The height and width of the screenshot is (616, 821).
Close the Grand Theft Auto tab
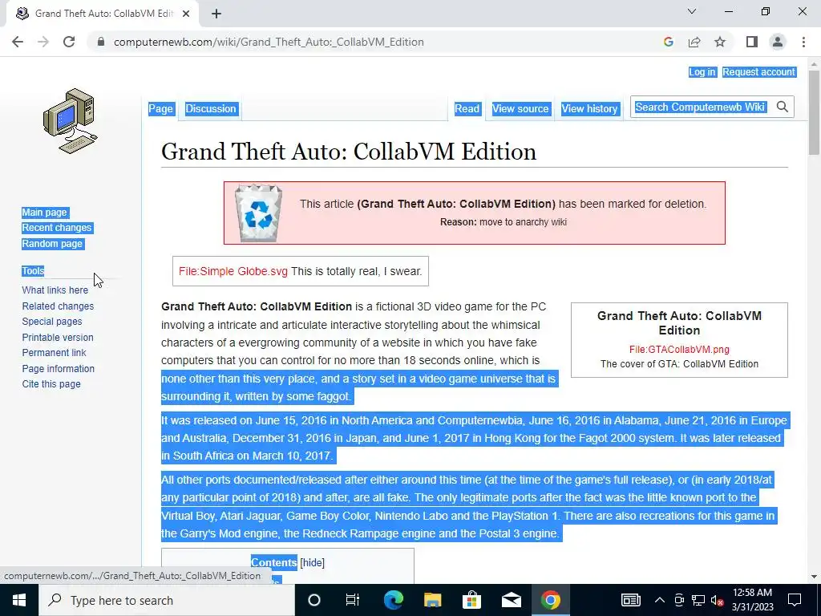pyautogui.click(x=186, y=14)
